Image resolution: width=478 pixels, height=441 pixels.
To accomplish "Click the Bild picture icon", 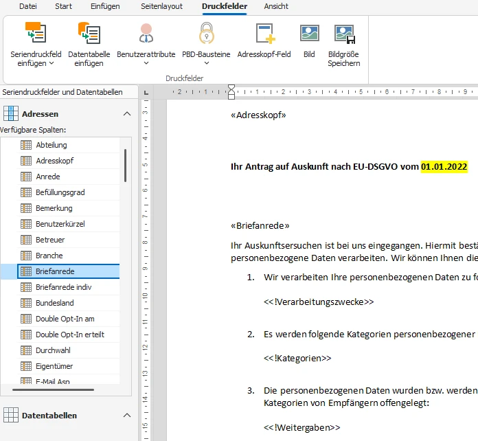I will [310, 33].
